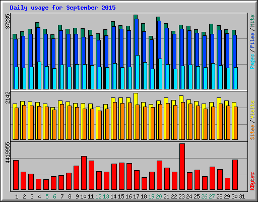
Task: Click the 4419955 axis value
Action: tap(8, 153)
